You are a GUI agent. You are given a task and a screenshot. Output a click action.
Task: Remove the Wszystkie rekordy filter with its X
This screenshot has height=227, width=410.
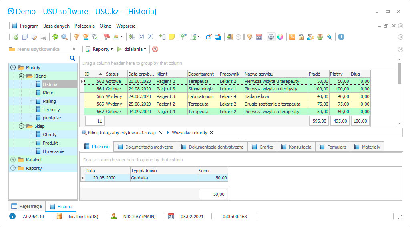pos(211,133)
